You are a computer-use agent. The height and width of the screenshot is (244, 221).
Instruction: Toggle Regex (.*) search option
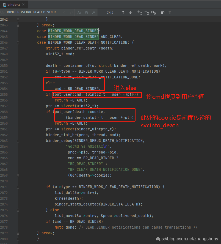click(94, 12)
